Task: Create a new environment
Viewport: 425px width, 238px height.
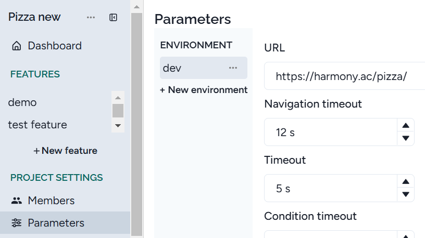Action: click(204, 90)
